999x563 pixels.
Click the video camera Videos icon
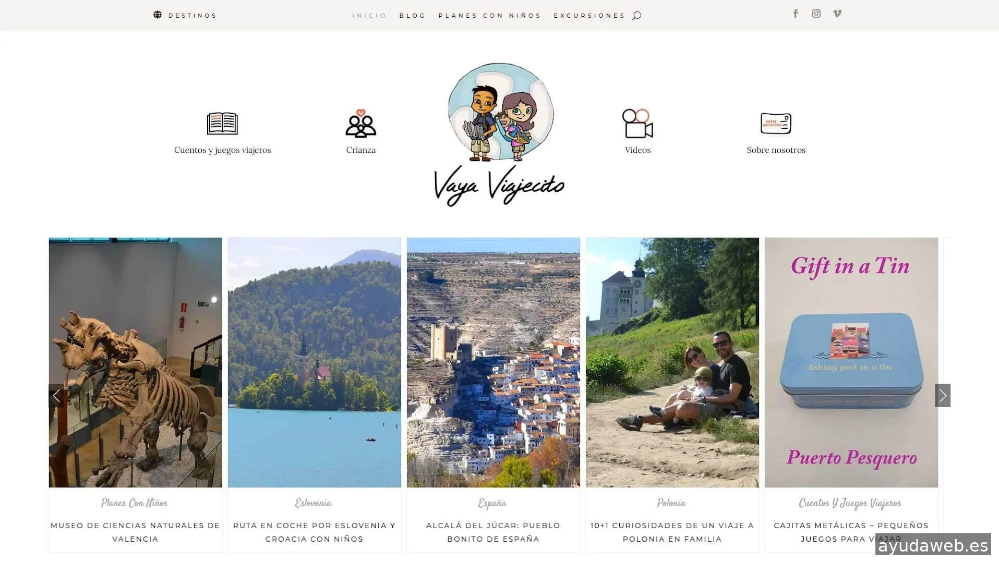637,124
